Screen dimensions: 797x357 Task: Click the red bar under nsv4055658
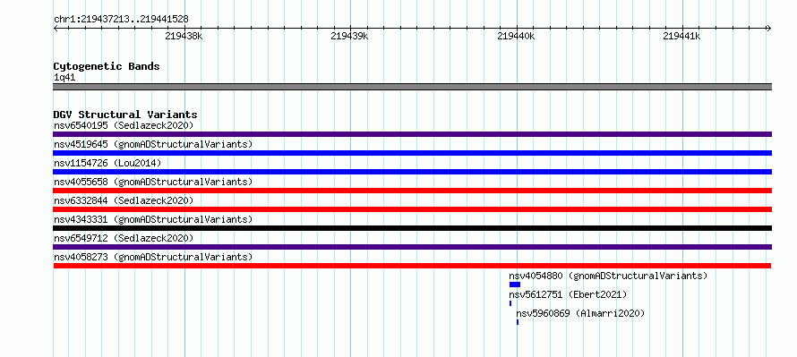[412, 191]
